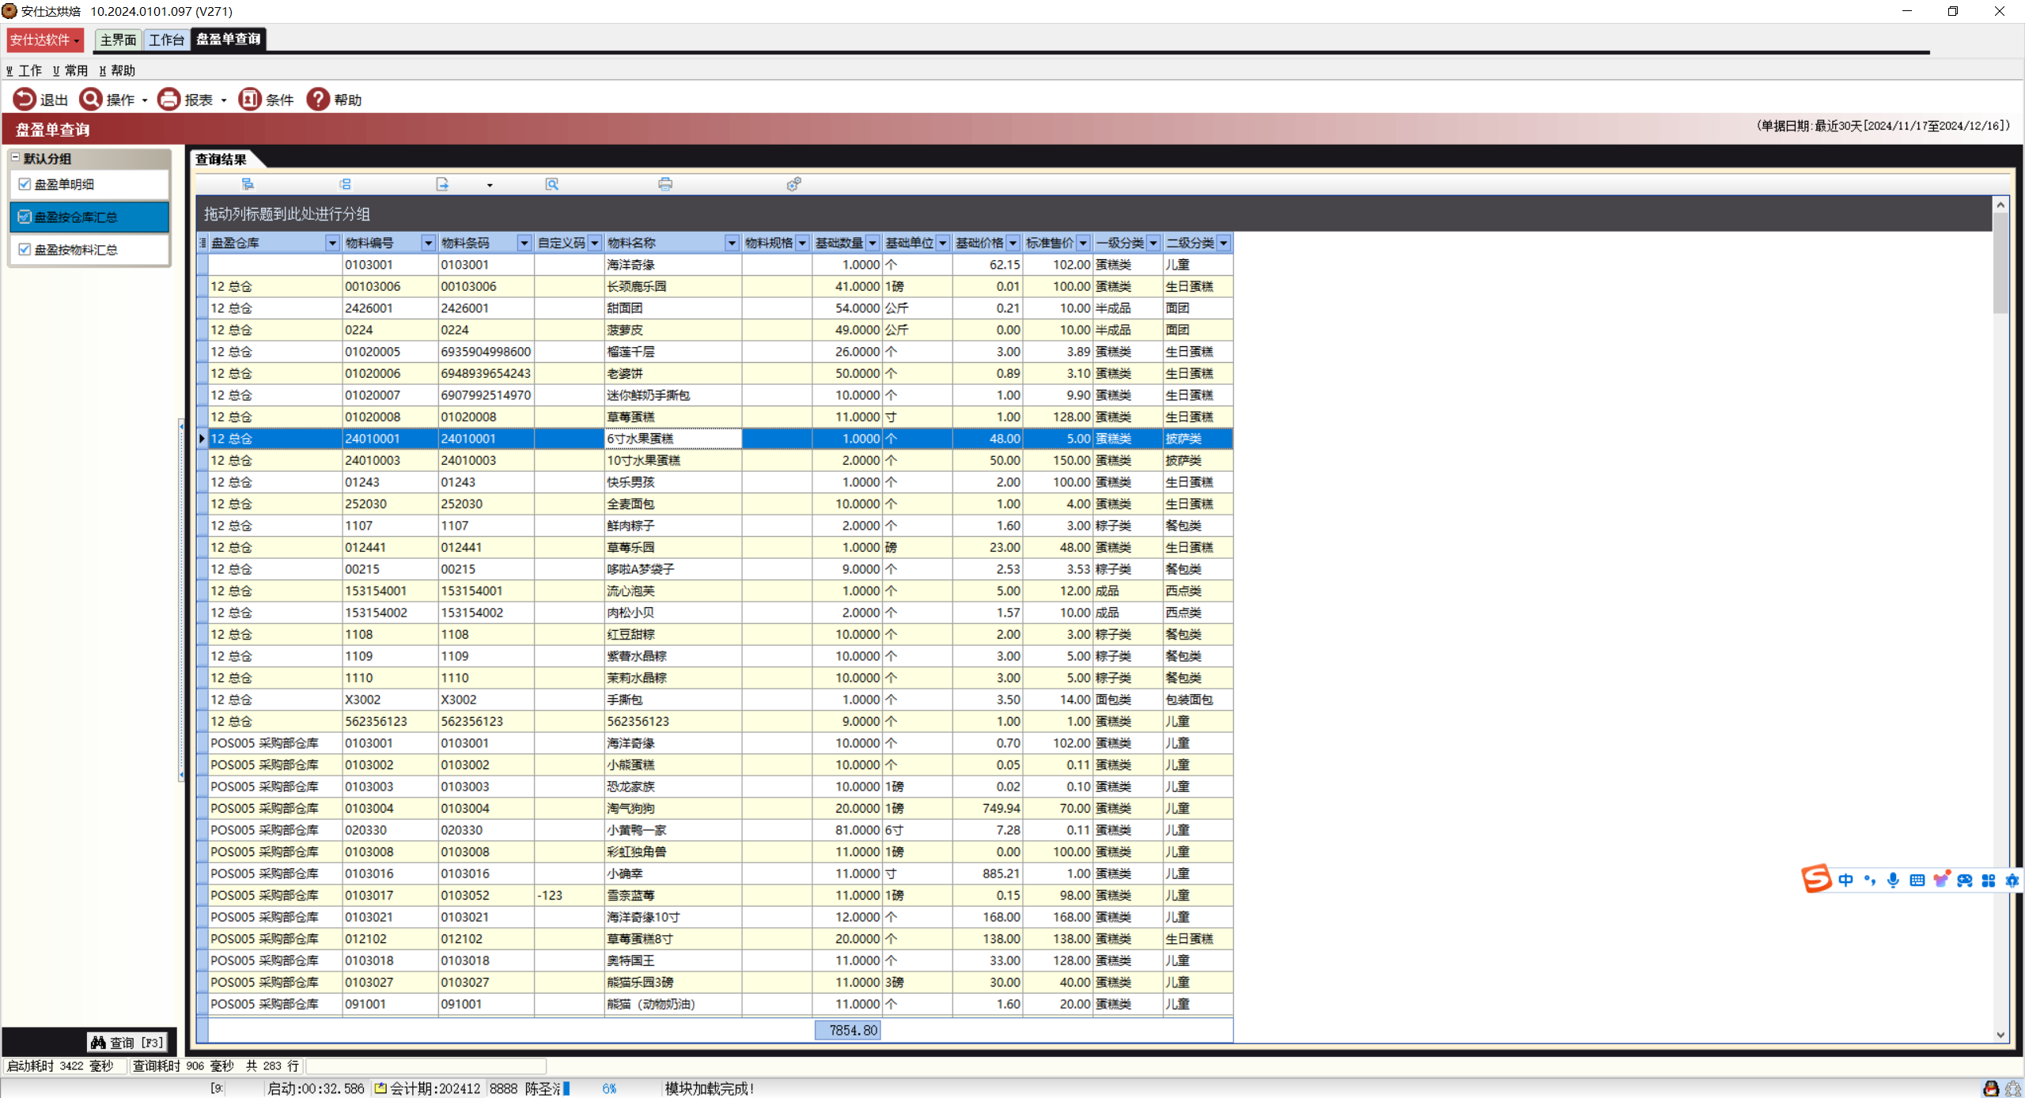Toggle the 盘盈单明细 checkbox
Image resolution: width=2025 pixels, height=1098 pixels.
click(25, 184)
